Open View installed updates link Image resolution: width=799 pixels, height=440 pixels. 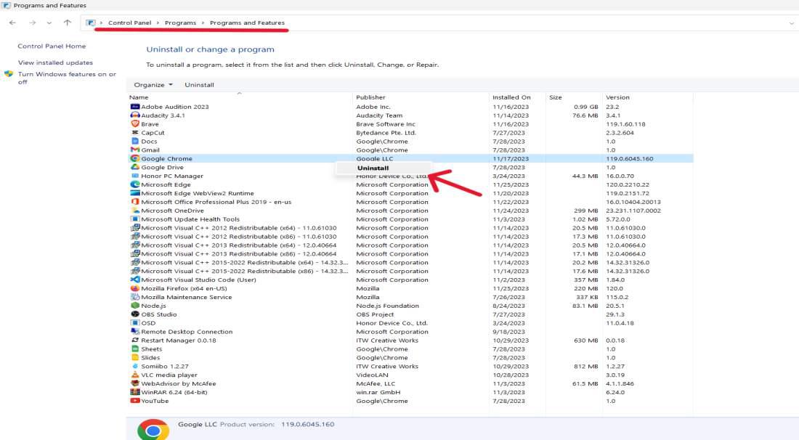55,62
